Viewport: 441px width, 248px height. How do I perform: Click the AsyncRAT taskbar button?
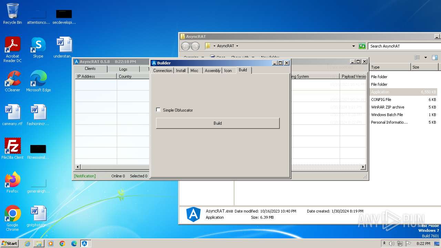84,244
